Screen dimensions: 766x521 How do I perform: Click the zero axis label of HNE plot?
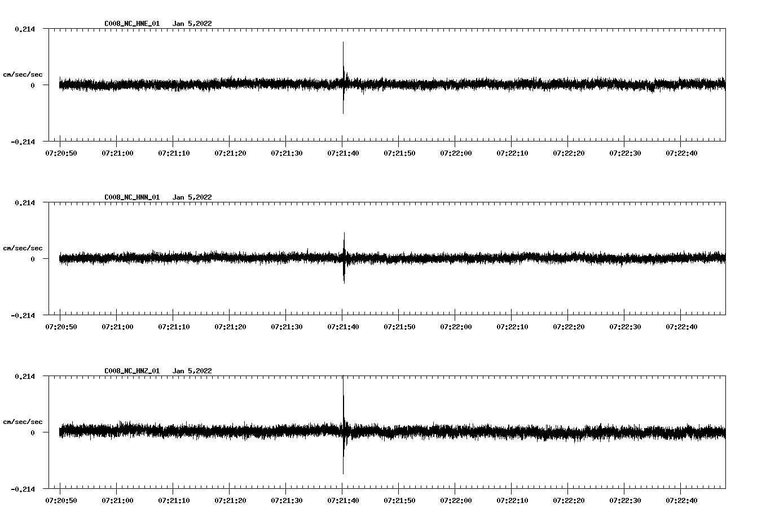[x=33, y=85]
